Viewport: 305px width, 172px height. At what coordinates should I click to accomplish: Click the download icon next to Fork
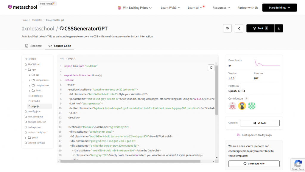(278, 28)
